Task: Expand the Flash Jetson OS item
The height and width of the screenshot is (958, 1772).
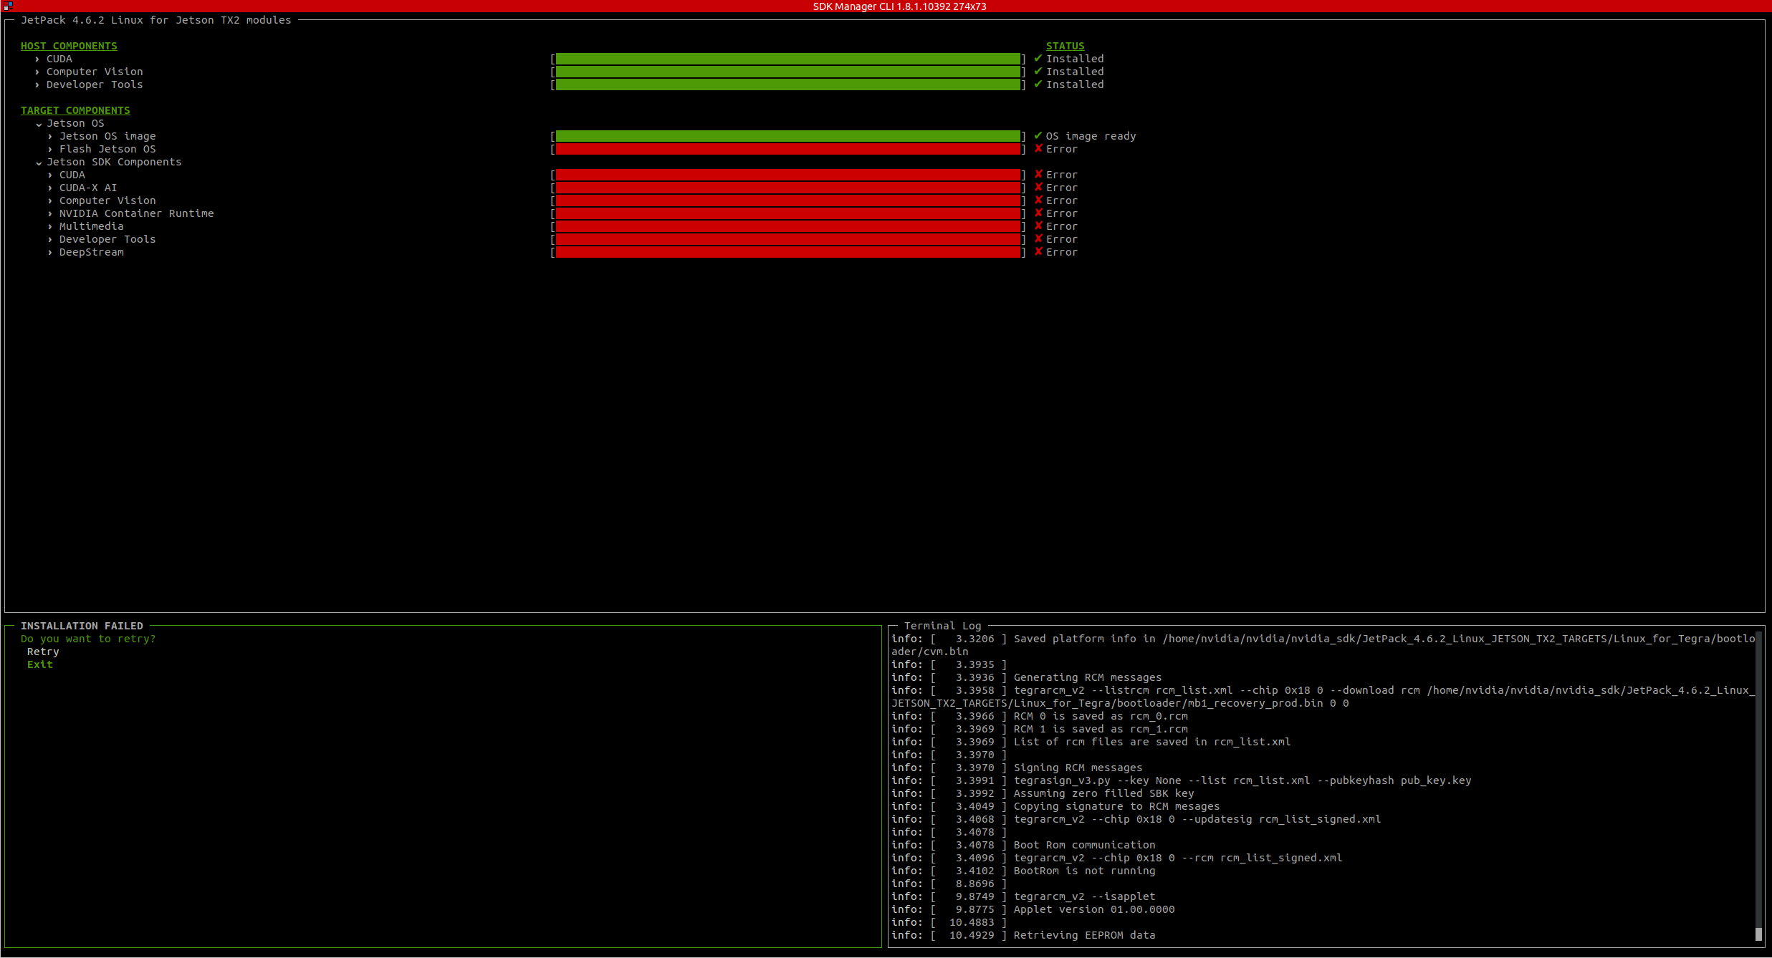Action: pos(49,149)
